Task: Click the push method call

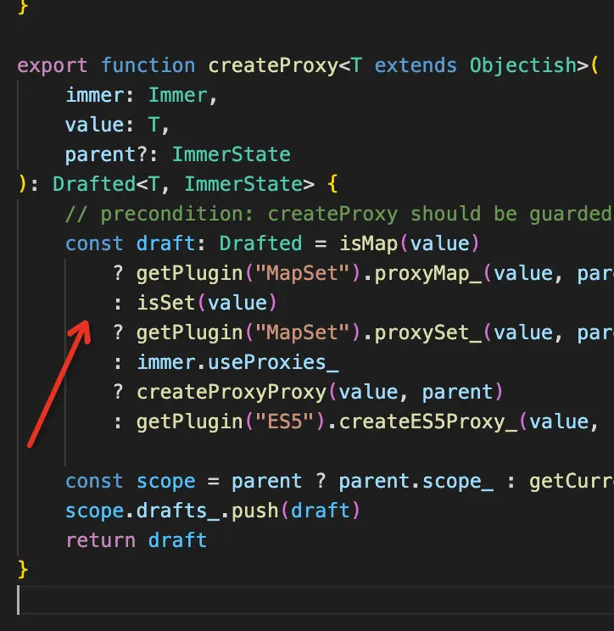Action: click(x=255, y=511)
